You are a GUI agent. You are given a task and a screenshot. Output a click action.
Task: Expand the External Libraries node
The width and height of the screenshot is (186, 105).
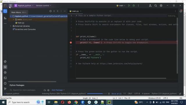pyautogui.click(x=11, y=26)
